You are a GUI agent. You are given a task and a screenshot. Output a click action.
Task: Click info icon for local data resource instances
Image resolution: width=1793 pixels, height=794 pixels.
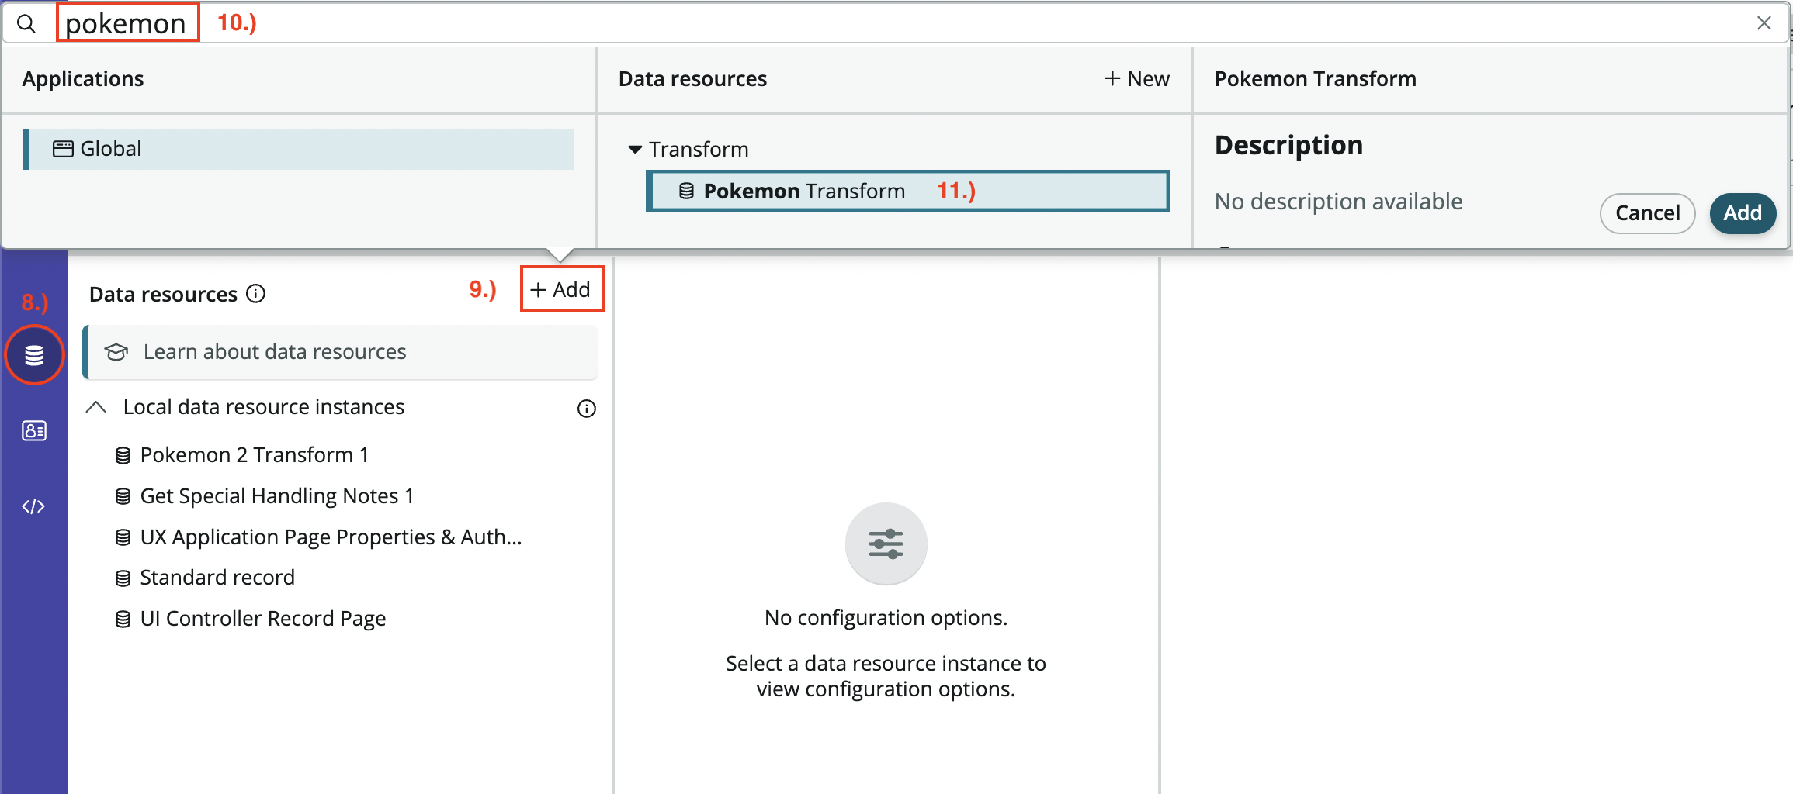point(586,409)
